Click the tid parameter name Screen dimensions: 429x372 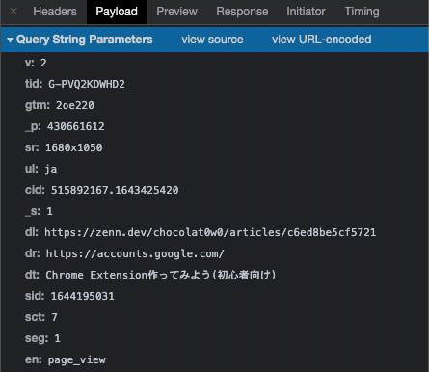tap(34, 84)
